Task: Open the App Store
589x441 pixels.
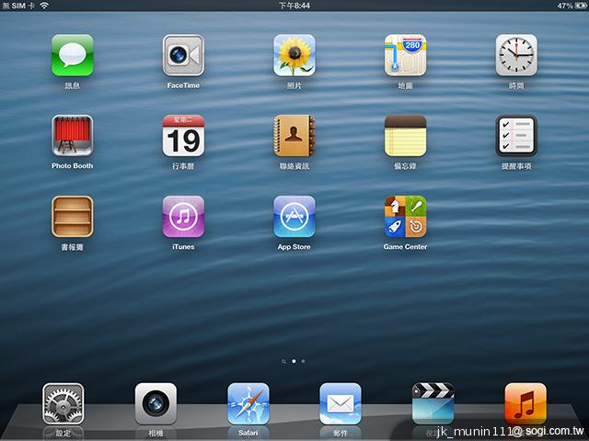Action: [294, 217]
